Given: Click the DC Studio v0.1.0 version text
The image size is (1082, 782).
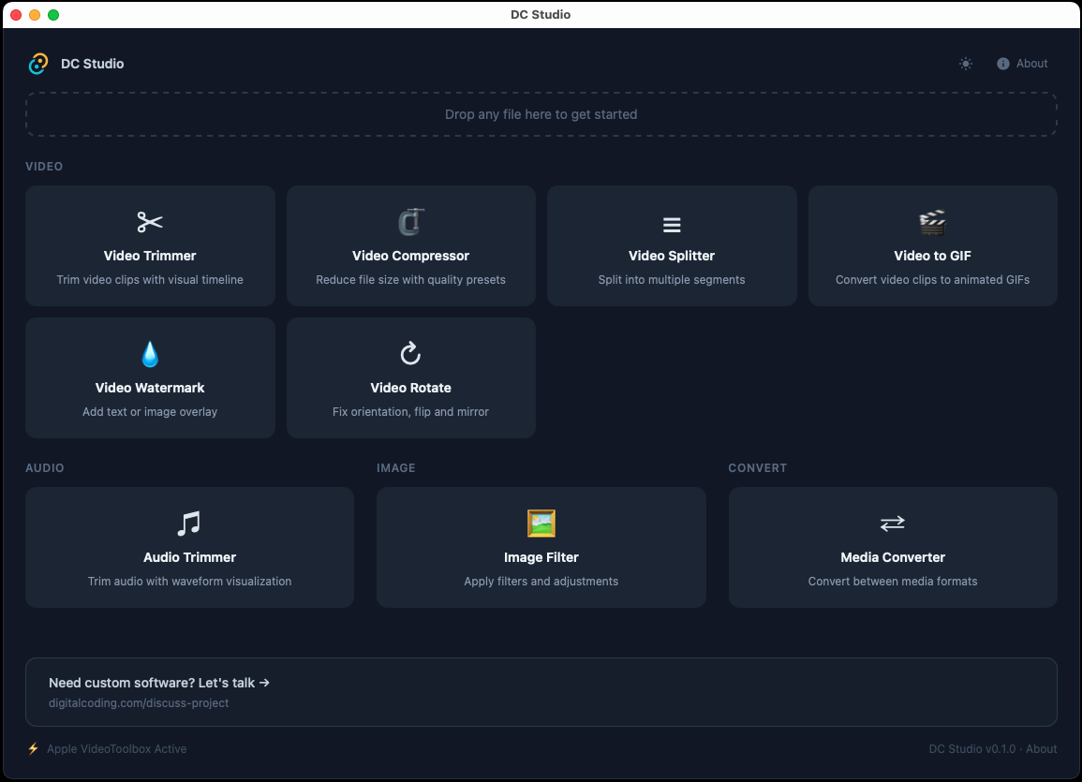Looking at the screenshot, I should 970,748.
